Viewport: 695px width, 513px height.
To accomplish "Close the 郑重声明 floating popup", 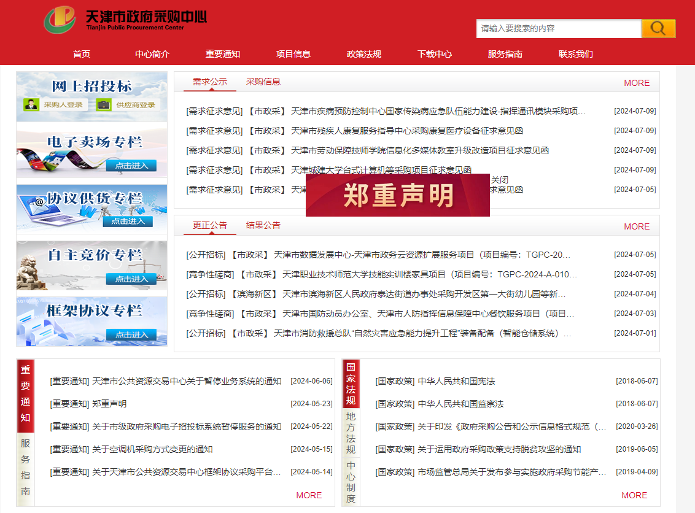I will (x=499, y=180).
